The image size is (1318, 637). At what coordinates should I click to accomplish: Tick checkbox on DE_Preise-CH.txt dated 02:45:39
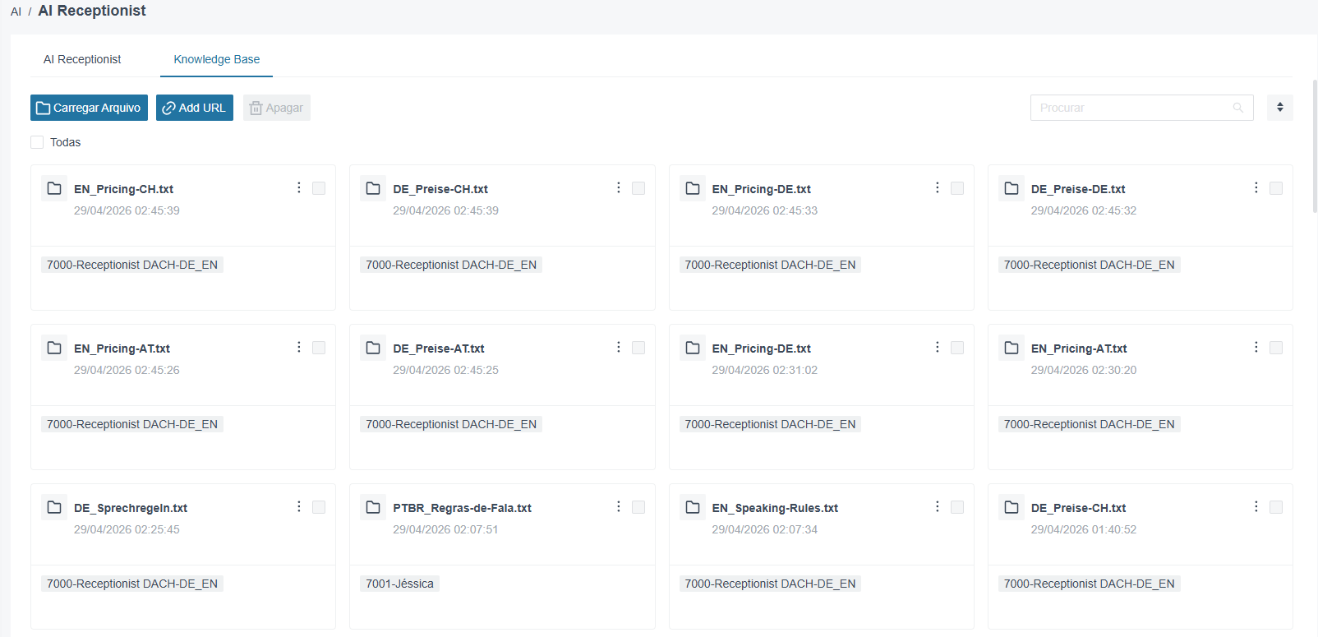638,188
